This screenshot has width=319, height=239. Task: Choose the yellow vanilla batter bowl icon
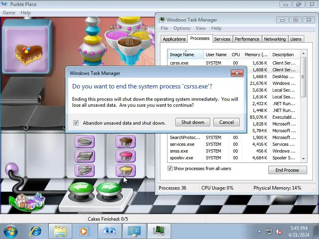click(126, 170)
